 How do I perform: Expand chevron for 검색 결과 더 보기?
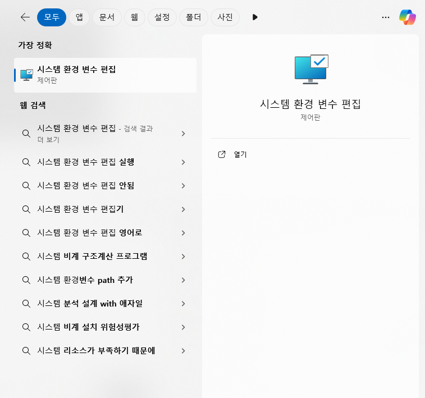(x=183, y=134)
